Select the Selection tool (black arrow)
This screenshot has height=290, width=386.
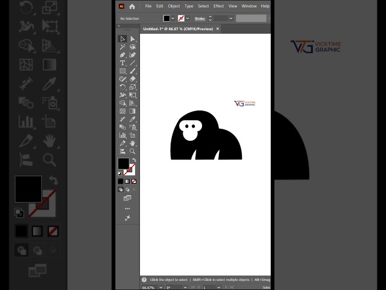tap(122, 39)
